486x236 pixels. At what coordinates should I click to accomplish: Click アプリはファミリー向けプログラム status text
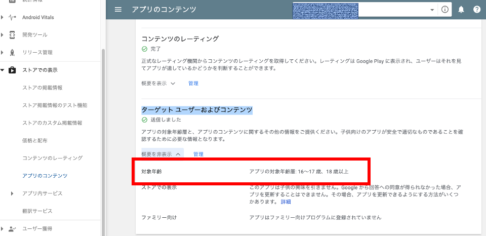point(315,217)
